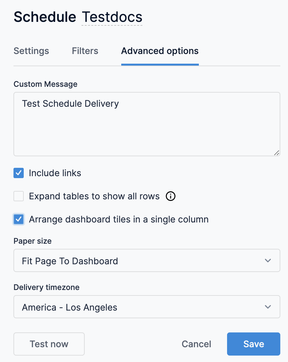288x362 pixels.
Task: Uncheck the Arrange dashboard tiles checkbox
Action: (x=19, y=219)
